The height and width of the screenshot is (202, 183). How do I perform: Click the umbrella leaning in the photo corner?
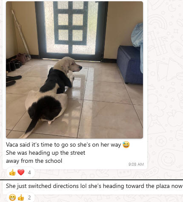(x=20, y=32)
